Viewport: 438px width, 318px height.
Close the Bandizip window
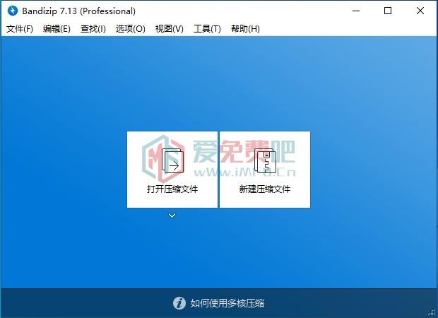click(420, 11)
